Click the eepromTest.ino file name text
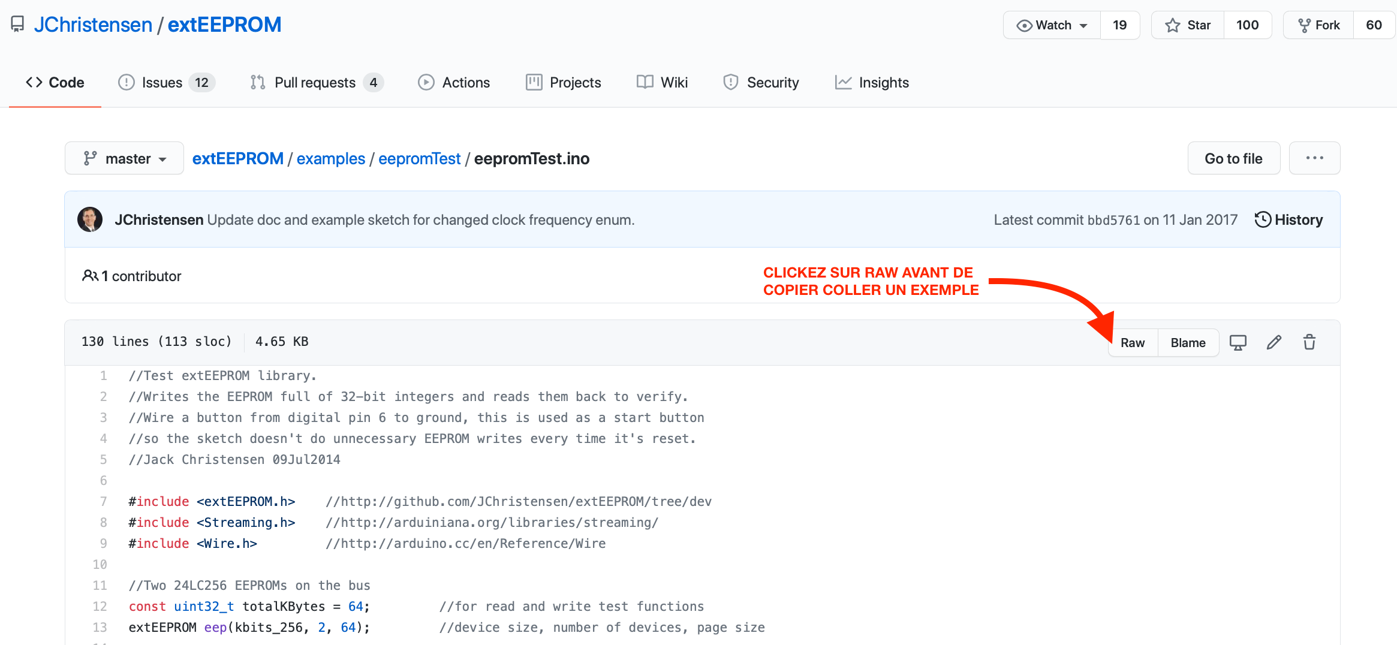1397x645 pixels. 532,158
